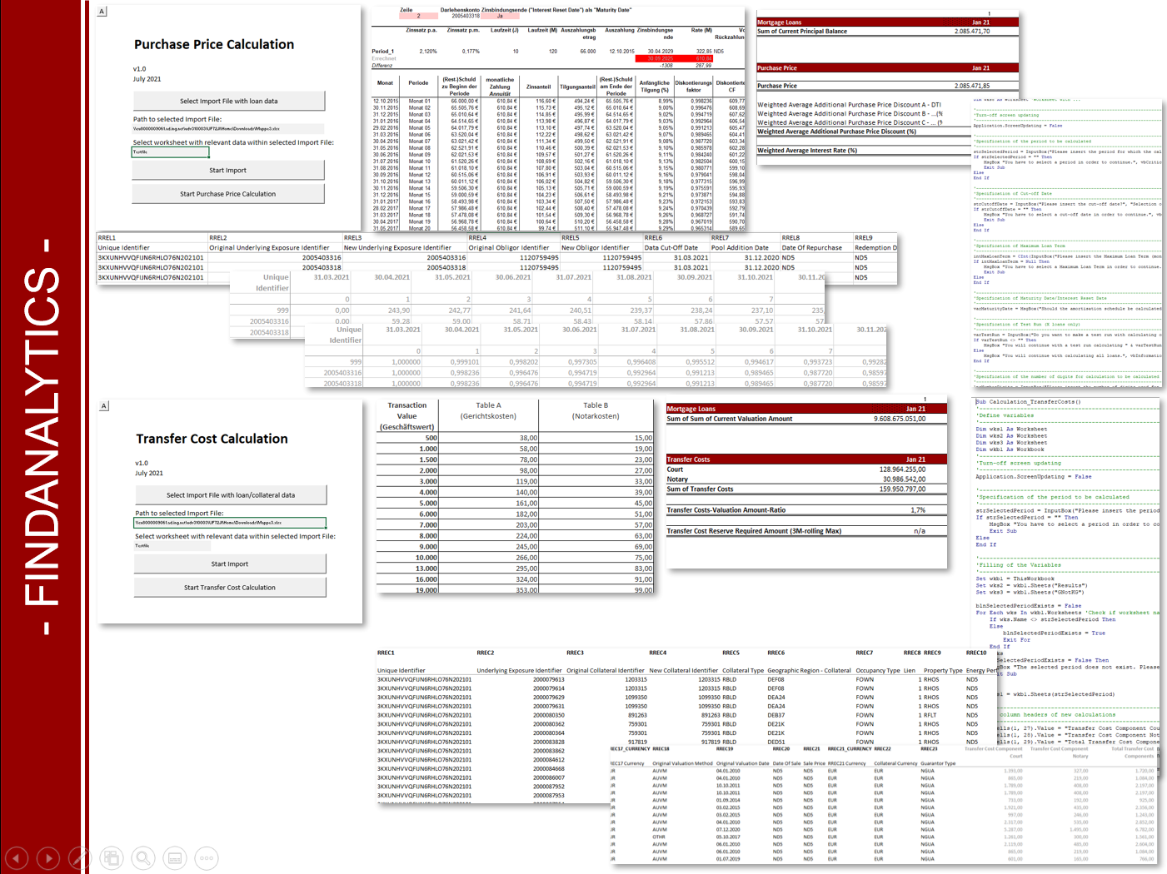The width and height of the screenshot is (1167, 874).
Task: Activate the zoom magnifier tool
Action: 143,857
